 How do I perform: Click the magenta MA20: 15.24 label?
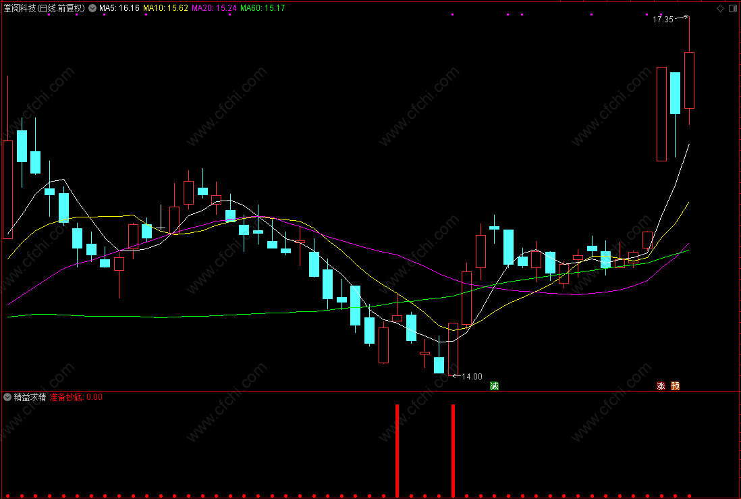(214, 8)
